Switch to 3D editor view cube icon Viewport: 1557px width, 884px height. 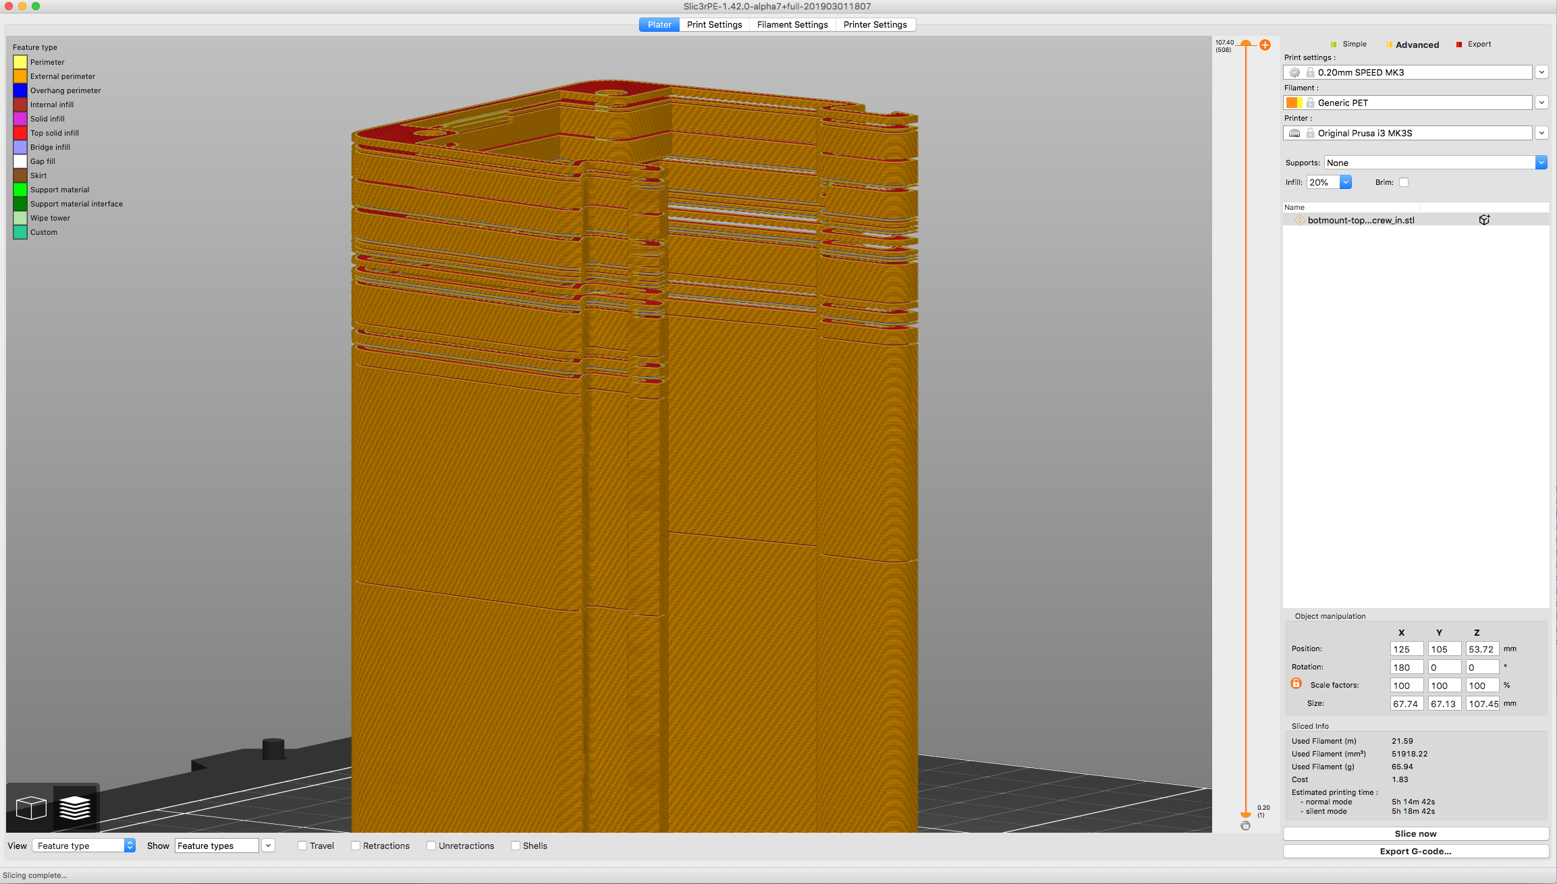(31, 807)
